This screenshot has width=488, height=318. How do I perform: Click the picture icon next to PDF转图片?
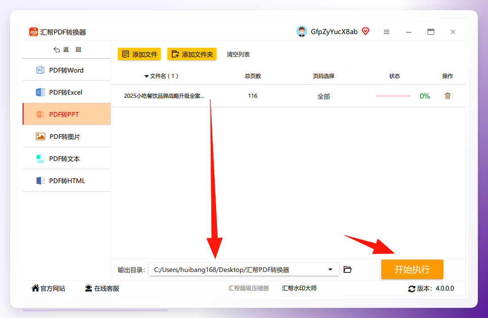pyautogui.click(x=40, y=137)
